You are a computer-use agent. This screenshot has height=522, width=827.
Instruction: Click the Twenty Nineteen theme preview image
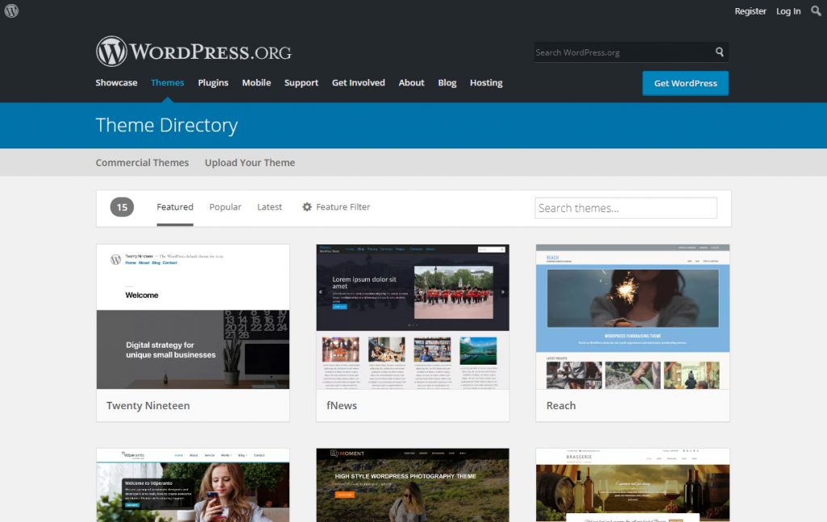point(192,315)
